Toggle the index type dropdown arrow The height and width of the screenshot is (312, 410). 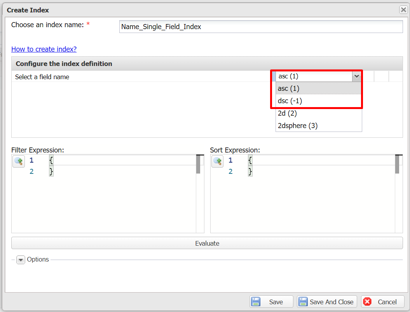356,76
